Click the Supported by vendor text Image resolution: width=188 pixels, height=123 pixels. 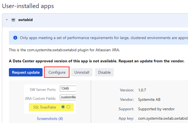pyautogui.click(x=156, y=109)
